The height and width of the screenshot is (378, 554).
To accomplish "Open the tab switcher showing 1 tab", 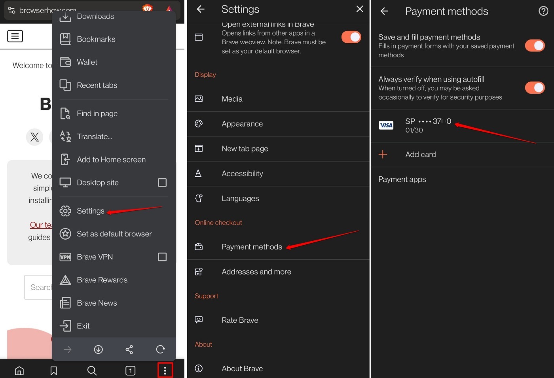I will pyautogui.click(x=130, y=370).
